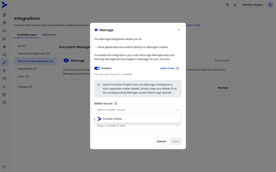This screenshot has height=172, width=276.
Task: Open the matter ID field dropdown
Action: coord(138,126)
